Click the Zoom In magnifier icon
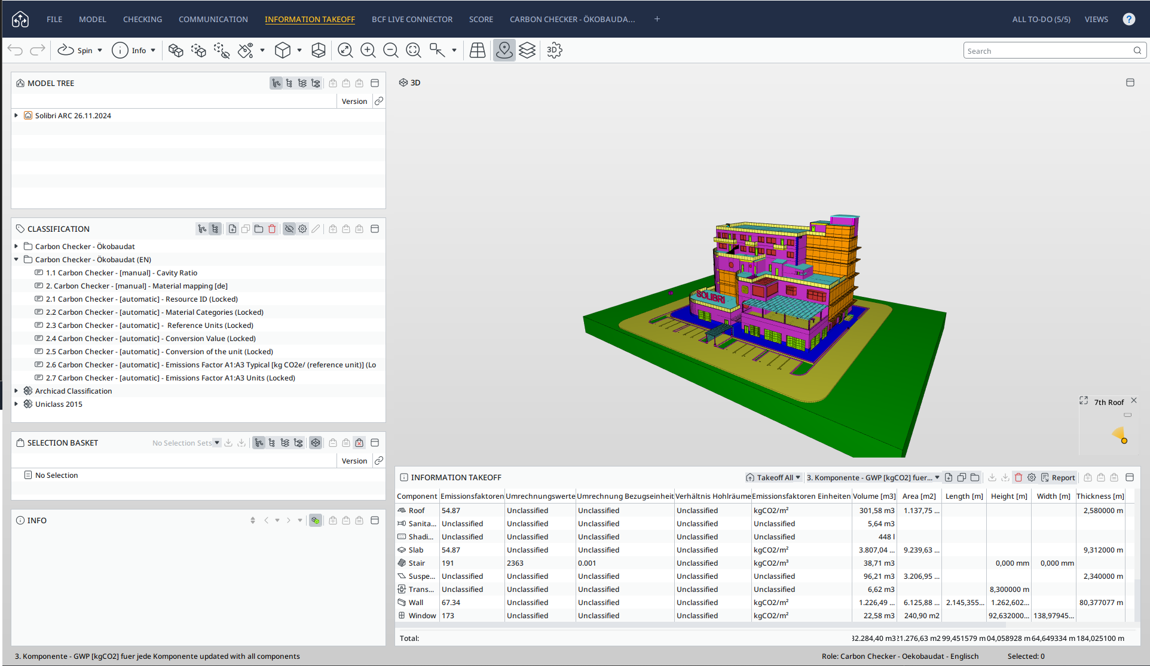 point(368,51)
